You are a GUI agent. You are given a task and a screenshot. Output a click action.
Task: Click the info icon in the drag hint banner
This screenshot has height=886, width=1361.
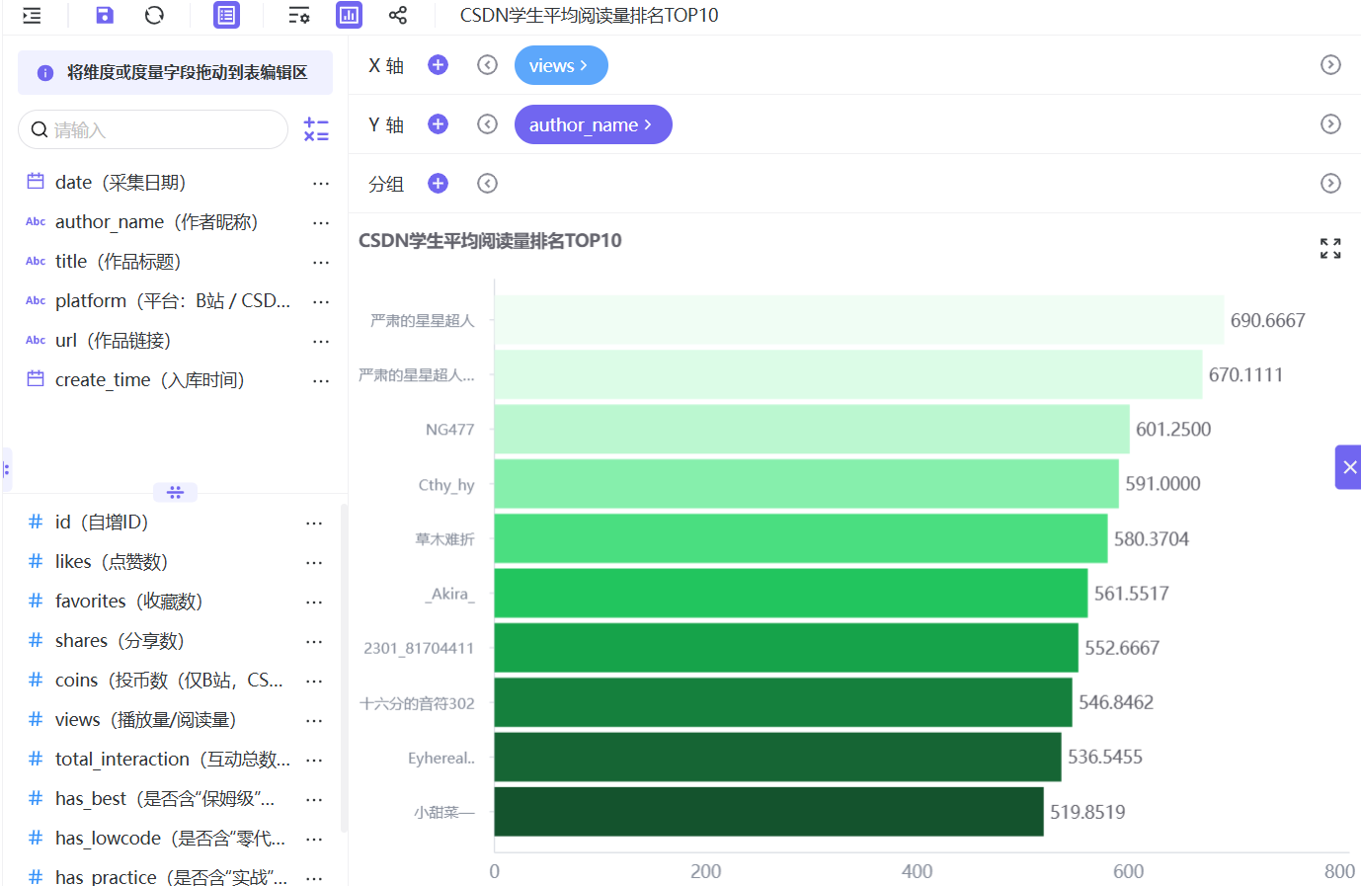click(44, 73)
